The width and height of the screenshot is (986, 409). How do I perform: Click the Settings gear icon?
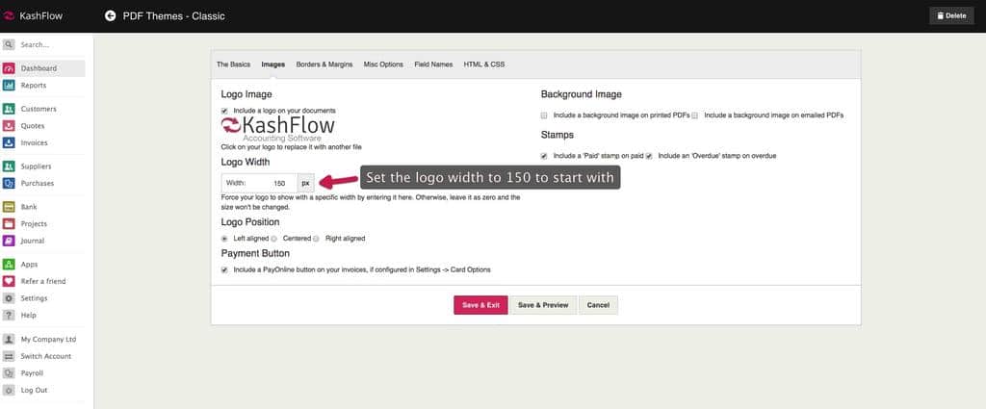coord(9,298)
